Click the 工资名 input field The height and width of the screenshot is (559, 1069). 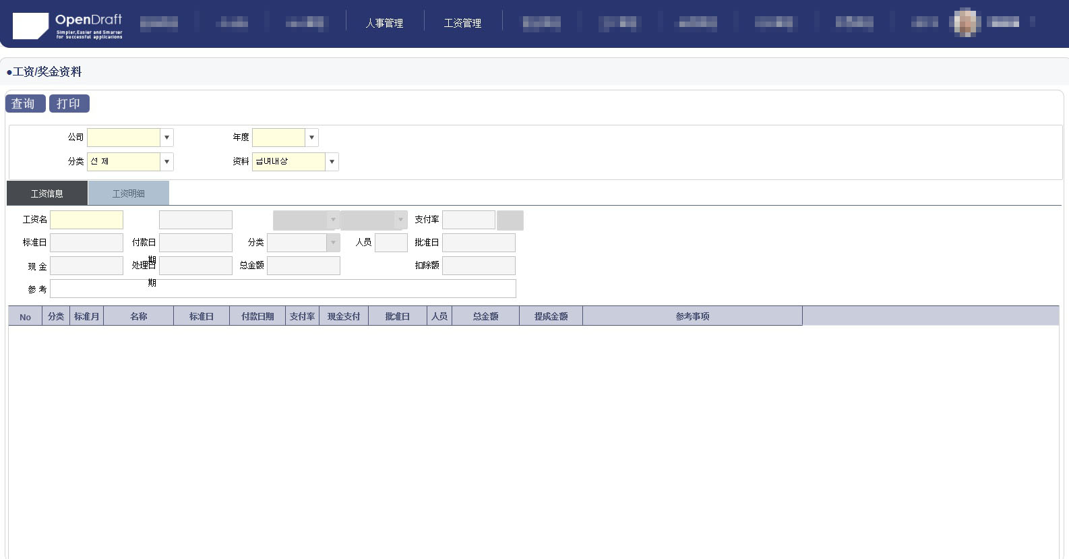click(86, 220)
